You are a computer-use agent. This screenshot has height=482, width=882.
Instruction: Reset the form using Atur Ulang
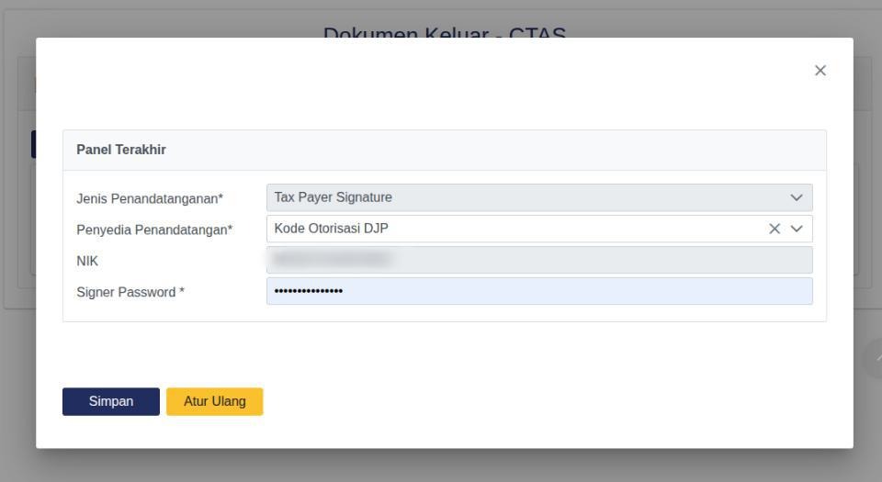point(214,402)
